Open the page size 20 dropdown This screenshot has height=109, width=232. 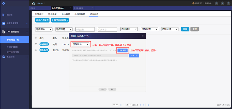click(x=115, y=105)
